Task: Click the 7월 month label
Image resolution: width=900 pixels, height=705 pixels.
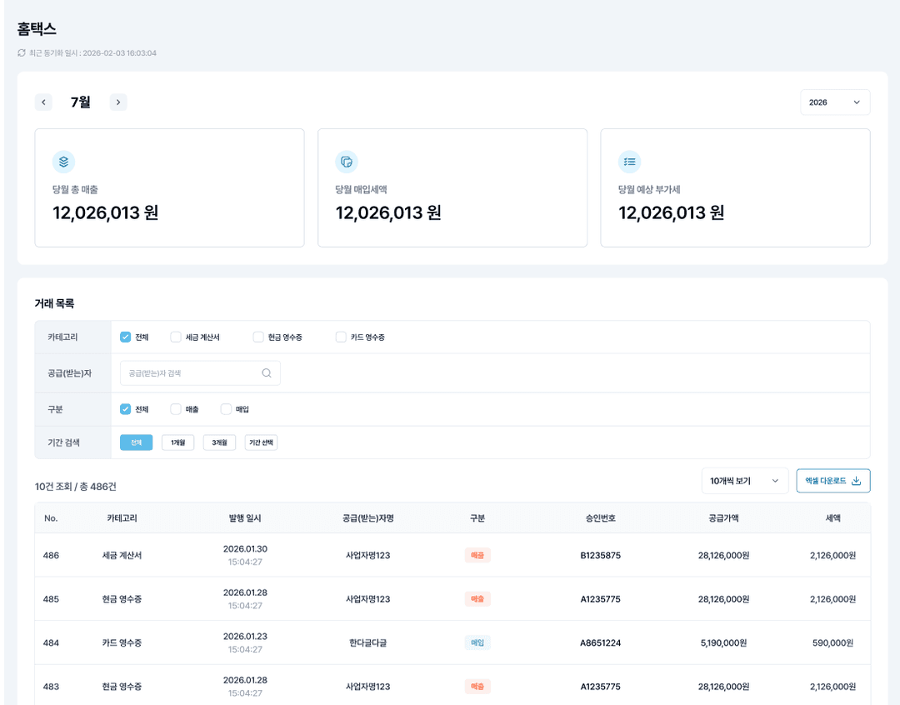Action: tap(80, 102)
